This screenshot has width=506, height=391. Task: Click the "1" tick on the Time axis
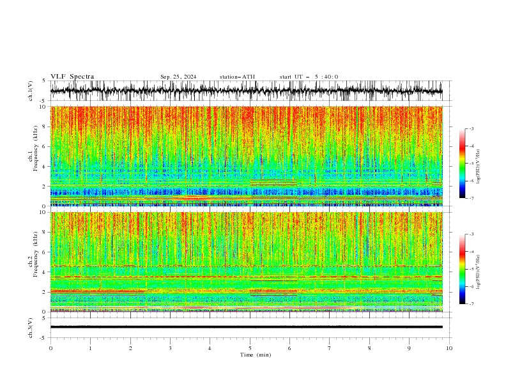[x=90, y=348]
